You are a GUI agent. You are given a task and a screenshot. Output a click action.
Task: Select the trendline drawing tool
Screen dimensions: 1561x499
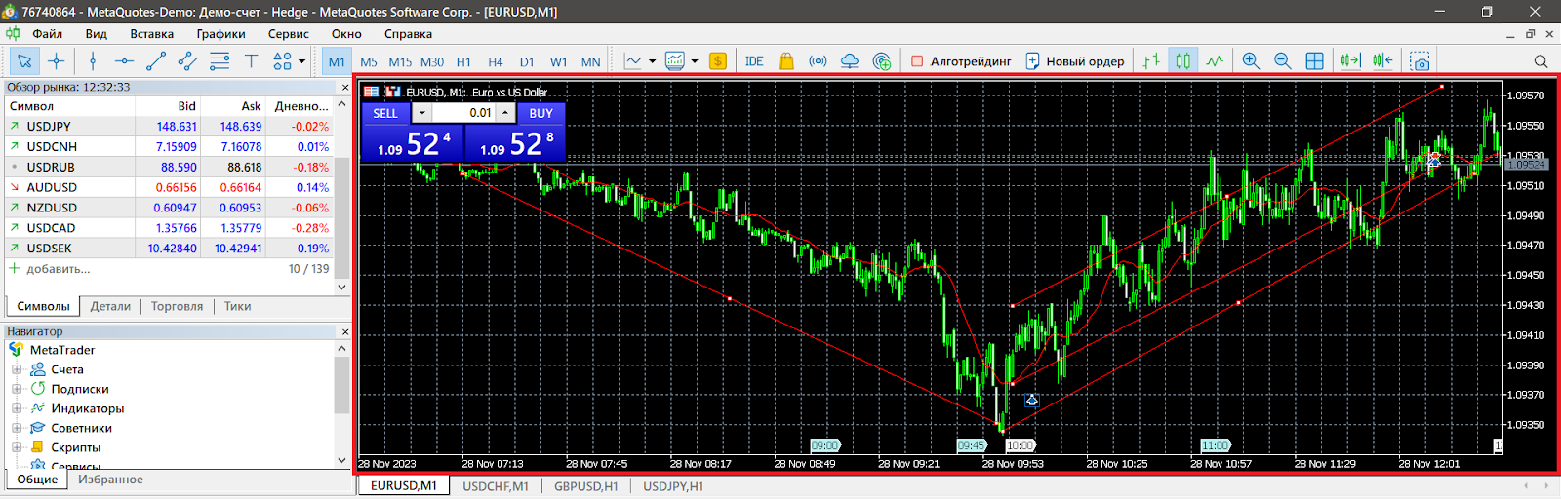[156, 61]
